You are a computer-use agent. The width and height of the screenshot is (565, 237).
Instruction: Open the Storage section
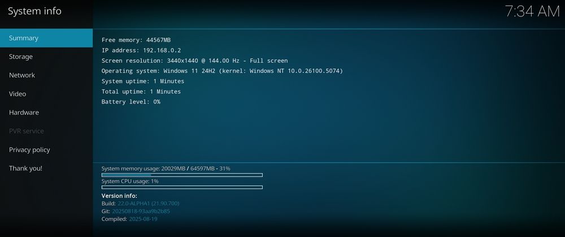pyautogui.click(x=46, y=57)
